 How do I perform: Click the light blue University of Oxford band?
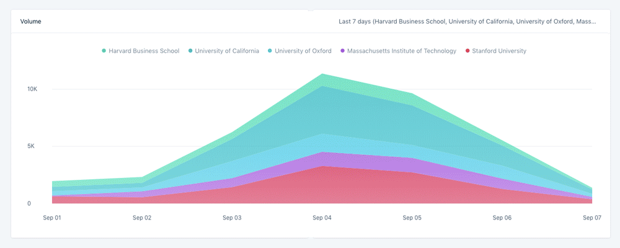coord(323,143)
